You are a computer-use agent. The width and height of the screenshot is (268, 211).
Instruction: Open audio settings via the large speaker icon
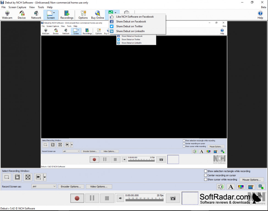220,187
